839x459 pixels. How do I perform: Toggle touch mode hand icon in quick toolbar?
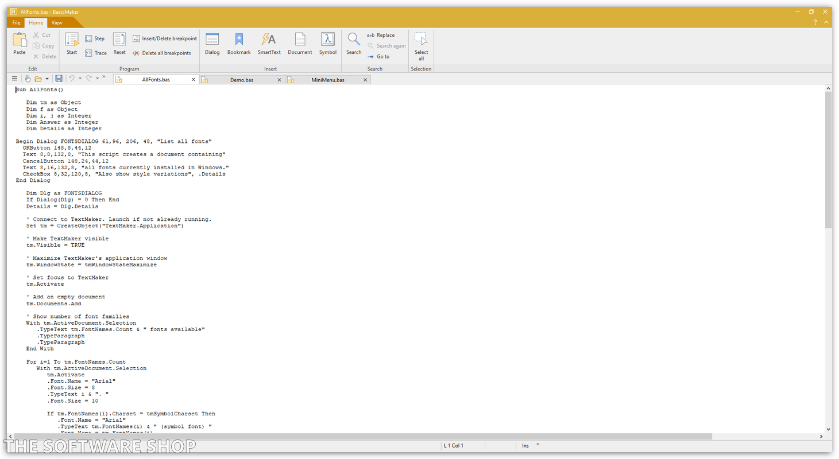(x=27, y=79)
